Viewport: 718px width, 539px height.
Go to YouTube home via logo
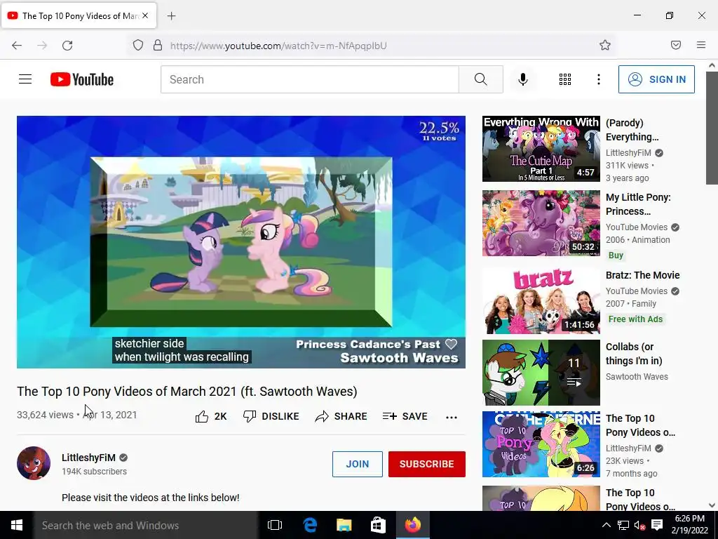[x=82, y=79]
